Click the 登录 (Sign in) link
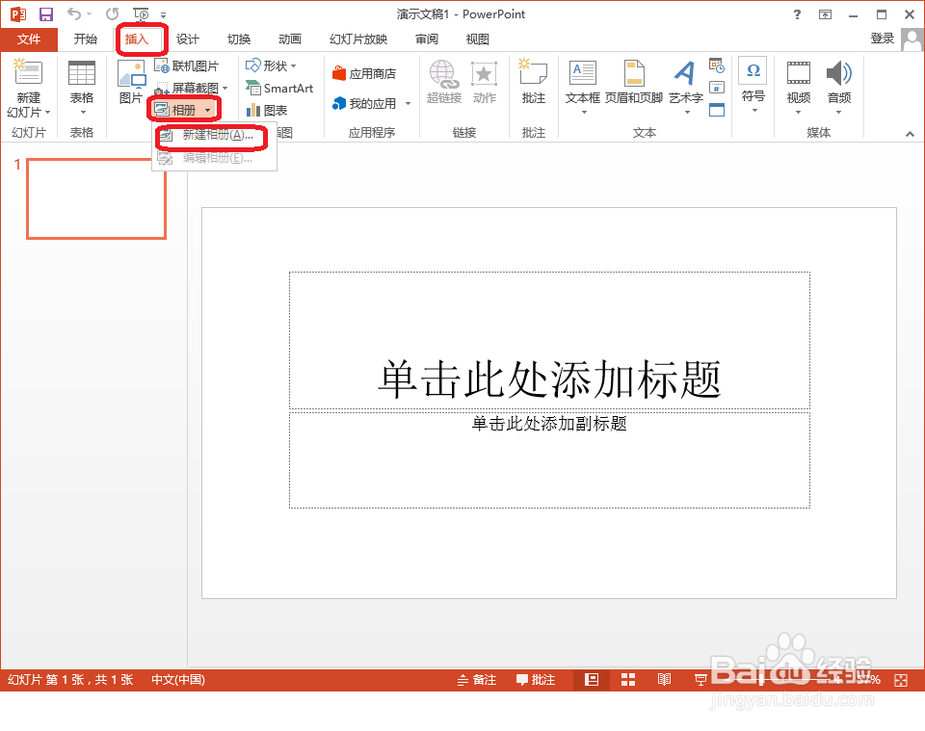Viewport: 925px width, 731px height. (x=883, y=39)
